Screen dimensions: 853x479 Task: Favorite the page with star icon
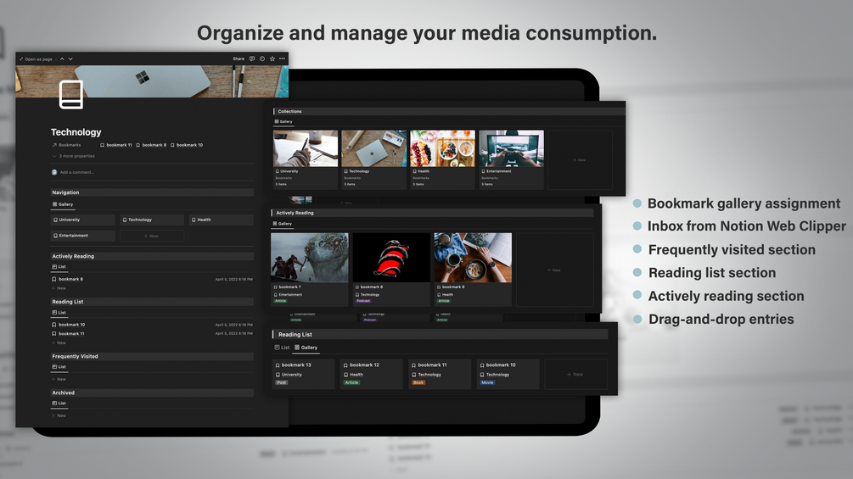pos(272,58)
